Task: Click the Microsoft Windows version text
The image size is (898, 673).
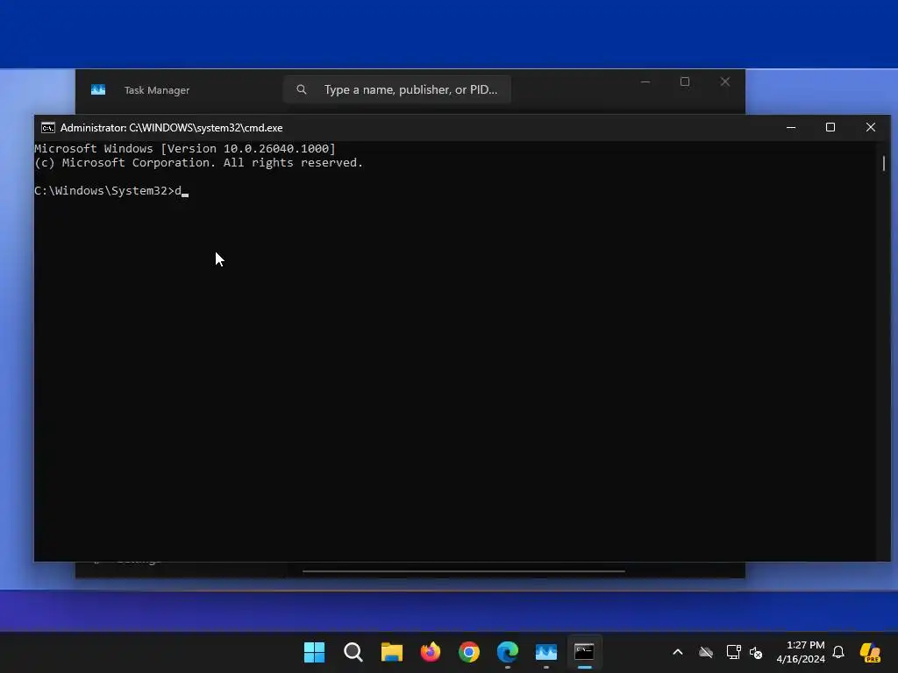Action: click(185, 148)
